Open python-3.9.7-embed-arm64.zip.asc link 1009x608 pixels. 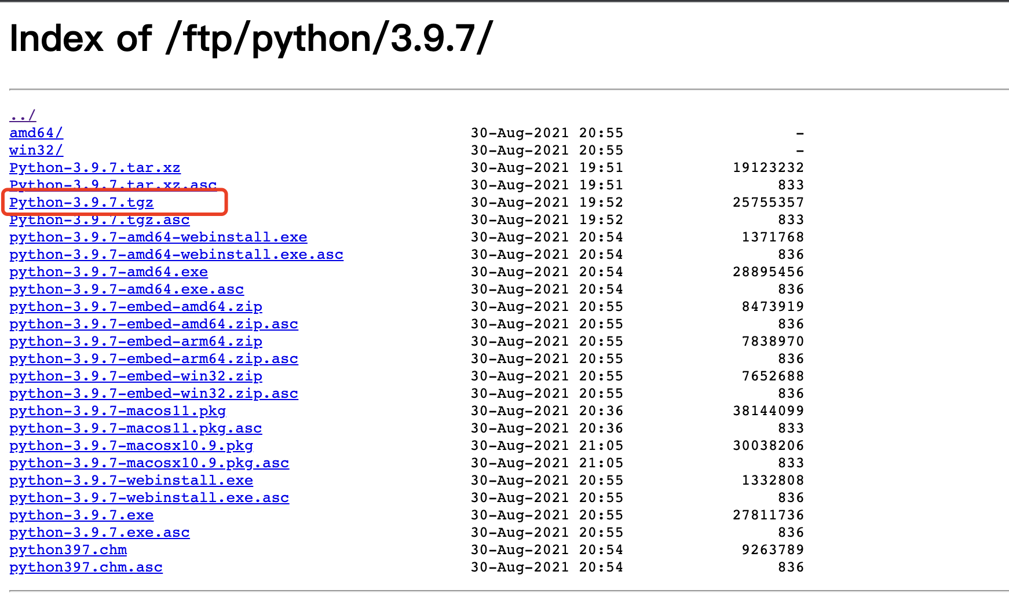pyautogui.click(x=153, y=358)
